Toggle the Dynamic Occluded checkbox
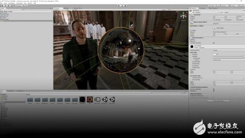Viewport: 245px width, 138px height. tap(214, 43)
